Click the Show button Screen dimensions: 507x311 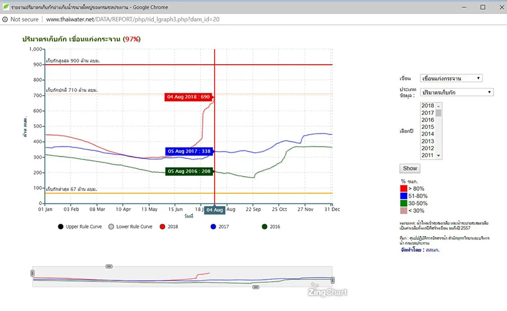pos(410,168)
